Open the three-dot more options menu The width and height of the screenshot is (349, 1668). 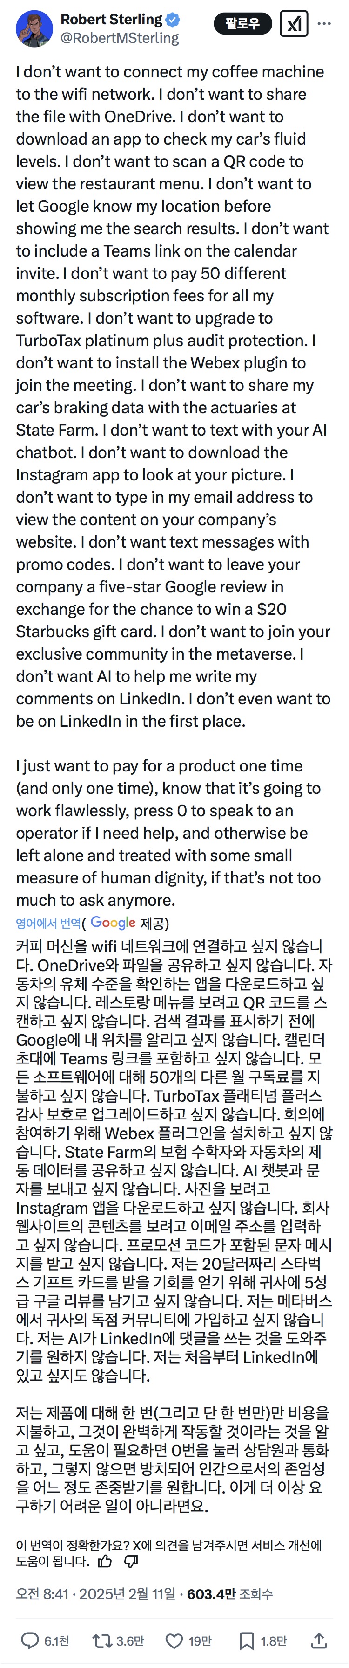coord(324,24)
